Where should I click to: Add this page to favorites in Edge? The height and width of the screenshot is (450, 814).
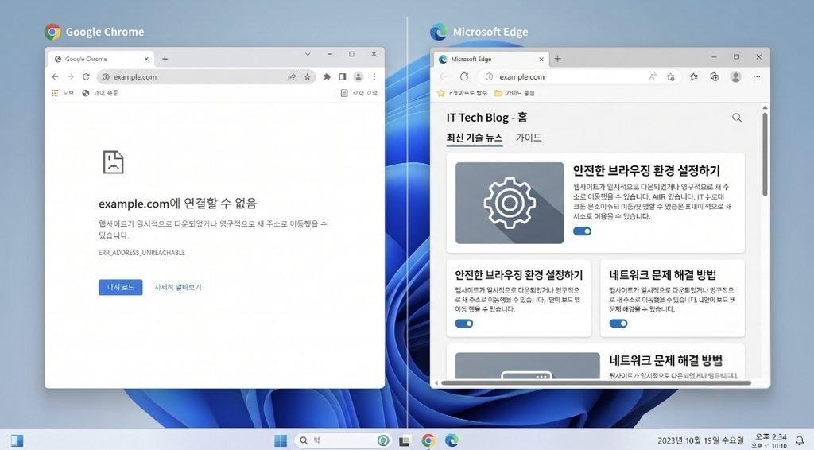point(671,77)
